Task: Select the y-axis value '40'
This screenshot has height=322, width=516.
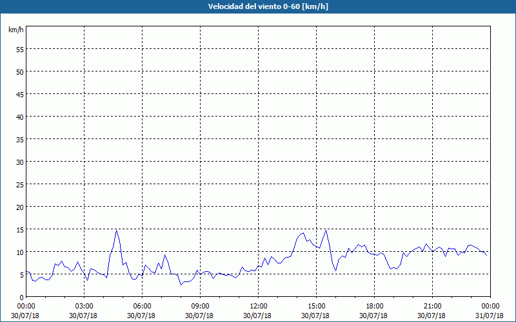Action: [x=20, y=117]
